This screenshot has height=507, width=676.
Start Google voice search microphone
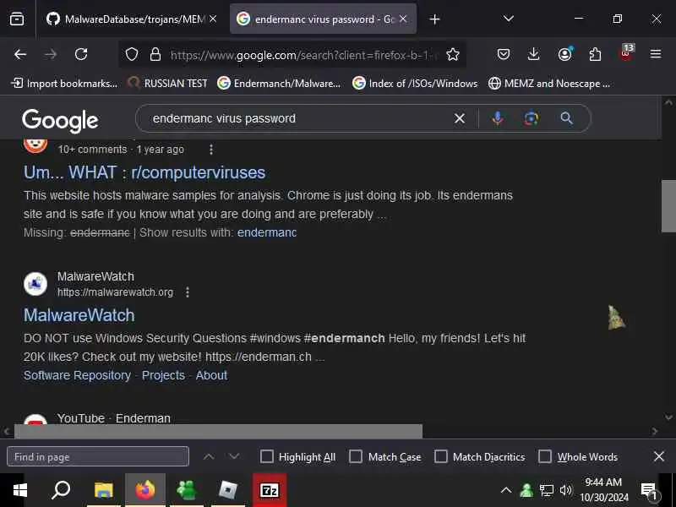498,118
